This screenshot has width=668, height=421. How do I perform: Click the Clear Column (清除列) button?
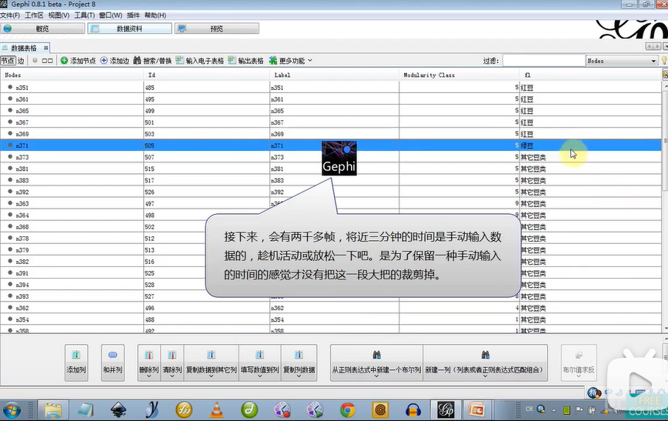[x=172, y=361]
